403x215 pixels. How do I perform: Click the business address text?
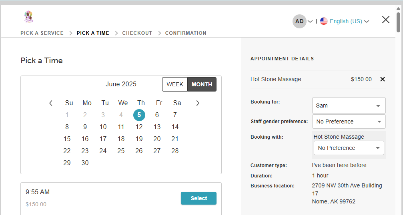347,193
